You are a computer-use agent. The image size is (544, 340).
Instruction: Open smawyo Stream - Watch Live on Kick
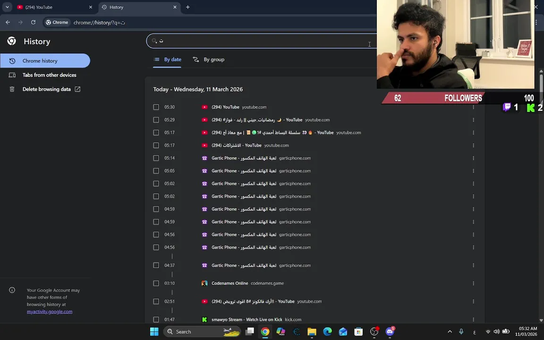coord(246,320)
